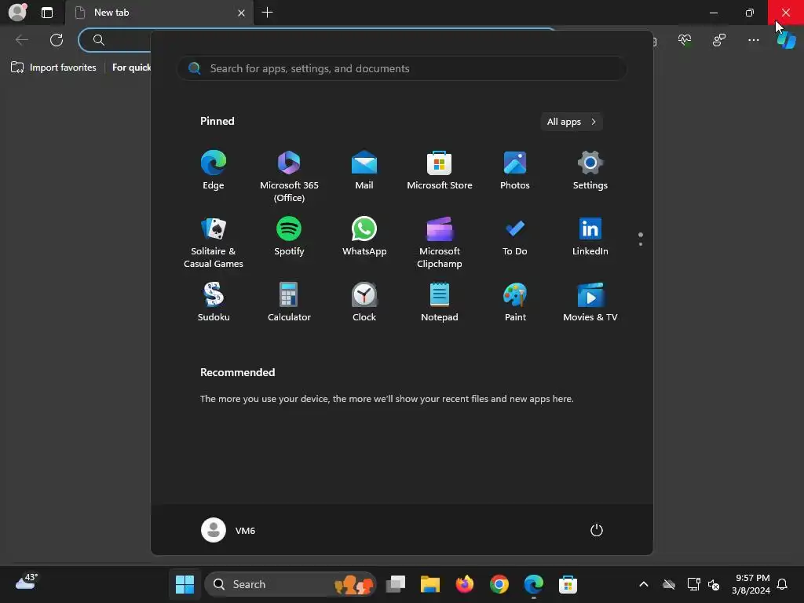Refresh the Edge page

click(x=57, y=39)
